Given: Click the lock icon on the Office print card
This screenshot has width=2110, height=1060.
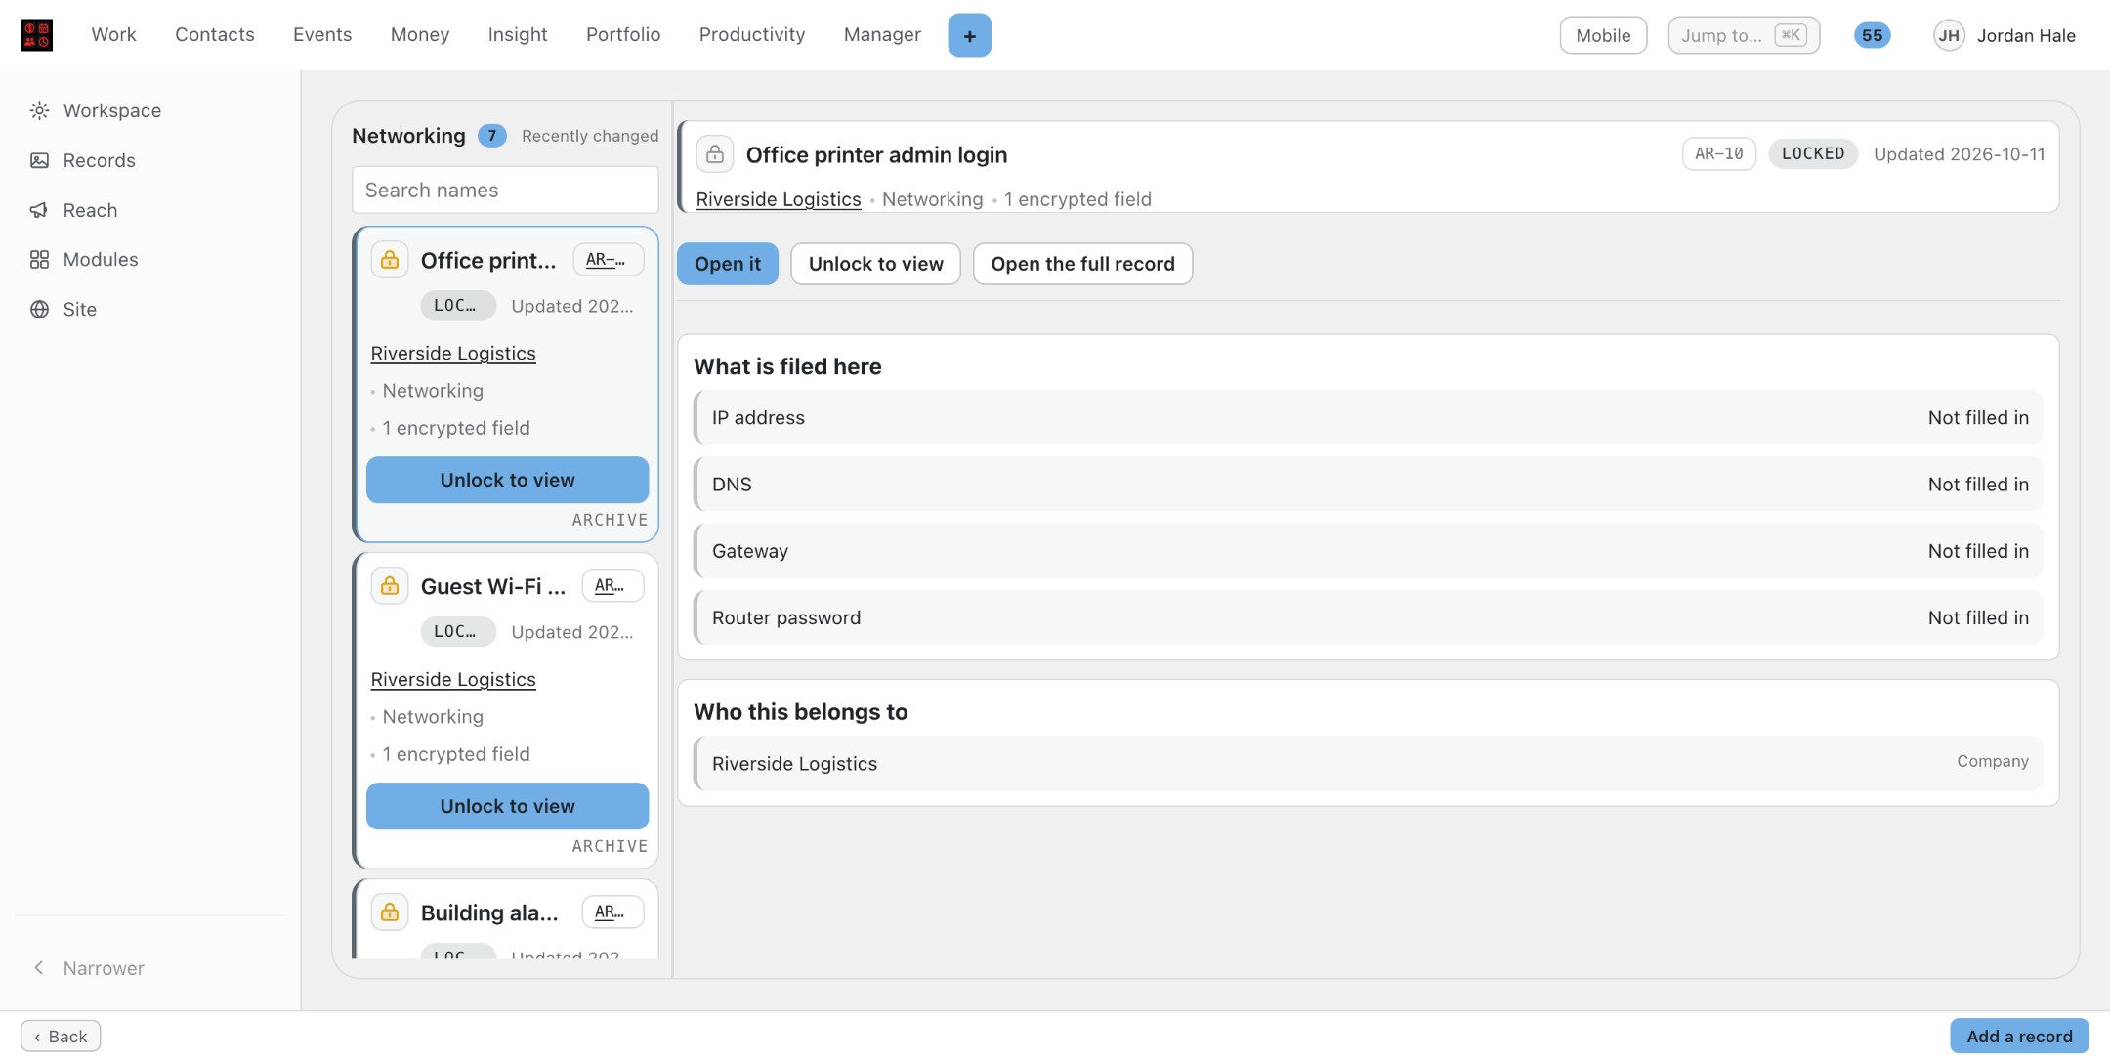Looking at the screenshot, I should point(390,260).
